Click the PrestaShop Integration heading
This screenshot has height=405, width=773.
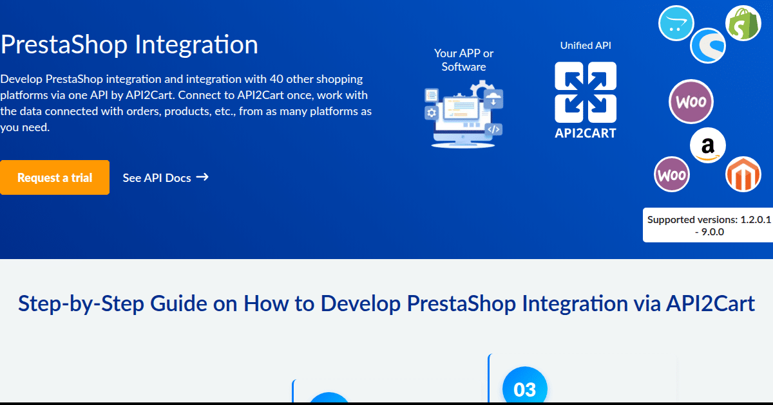click(x=129, y=44)
